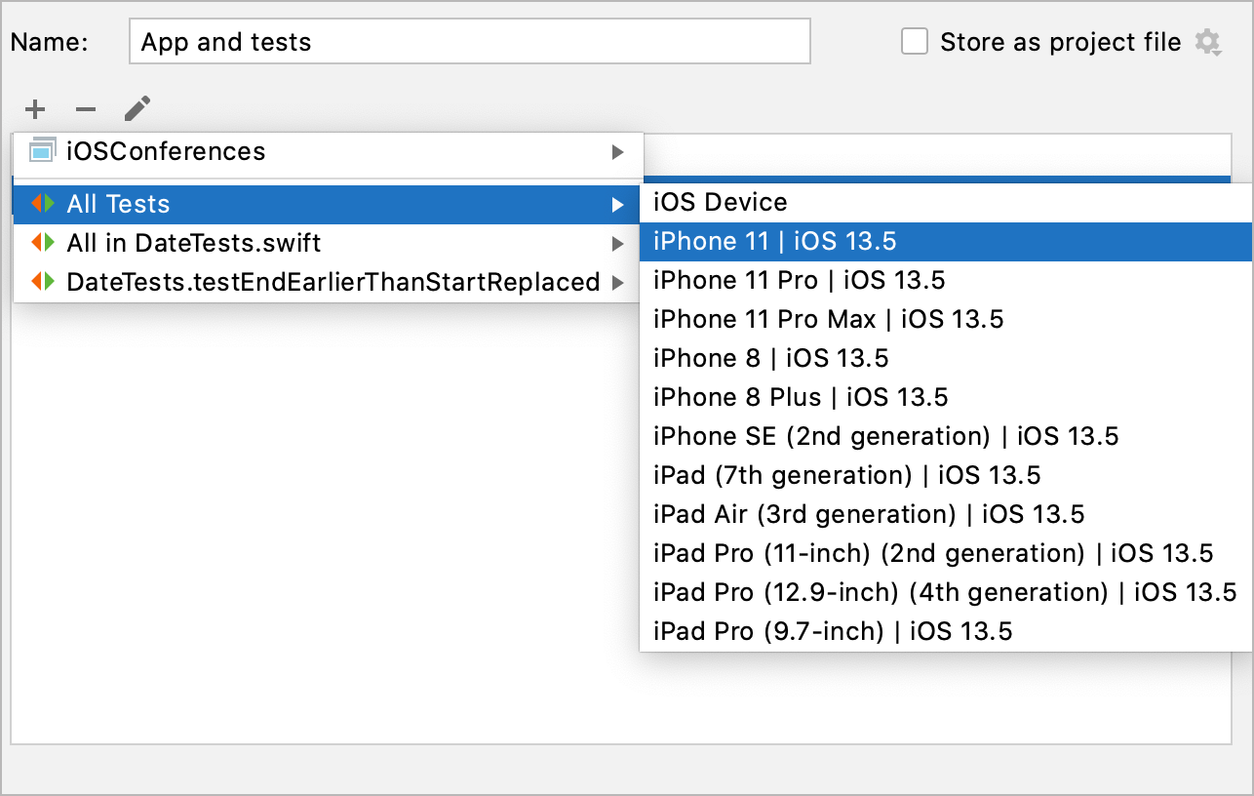
Task: Click the All Tests test icon
Action: (x=43, y=204)
